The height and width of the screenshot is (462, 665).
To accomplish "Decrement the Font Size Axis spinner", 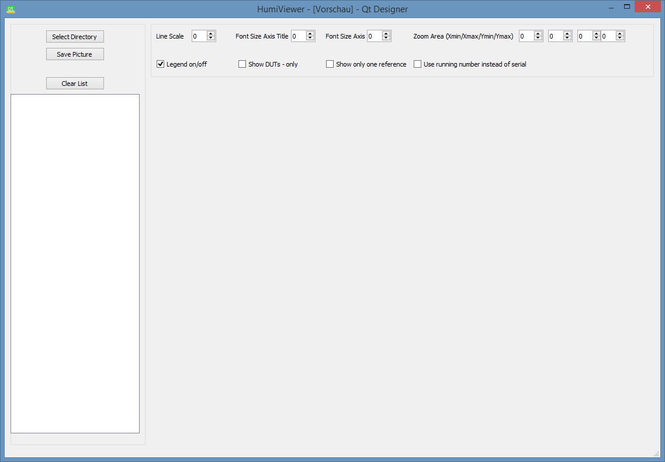I will [x=386, y=38].
